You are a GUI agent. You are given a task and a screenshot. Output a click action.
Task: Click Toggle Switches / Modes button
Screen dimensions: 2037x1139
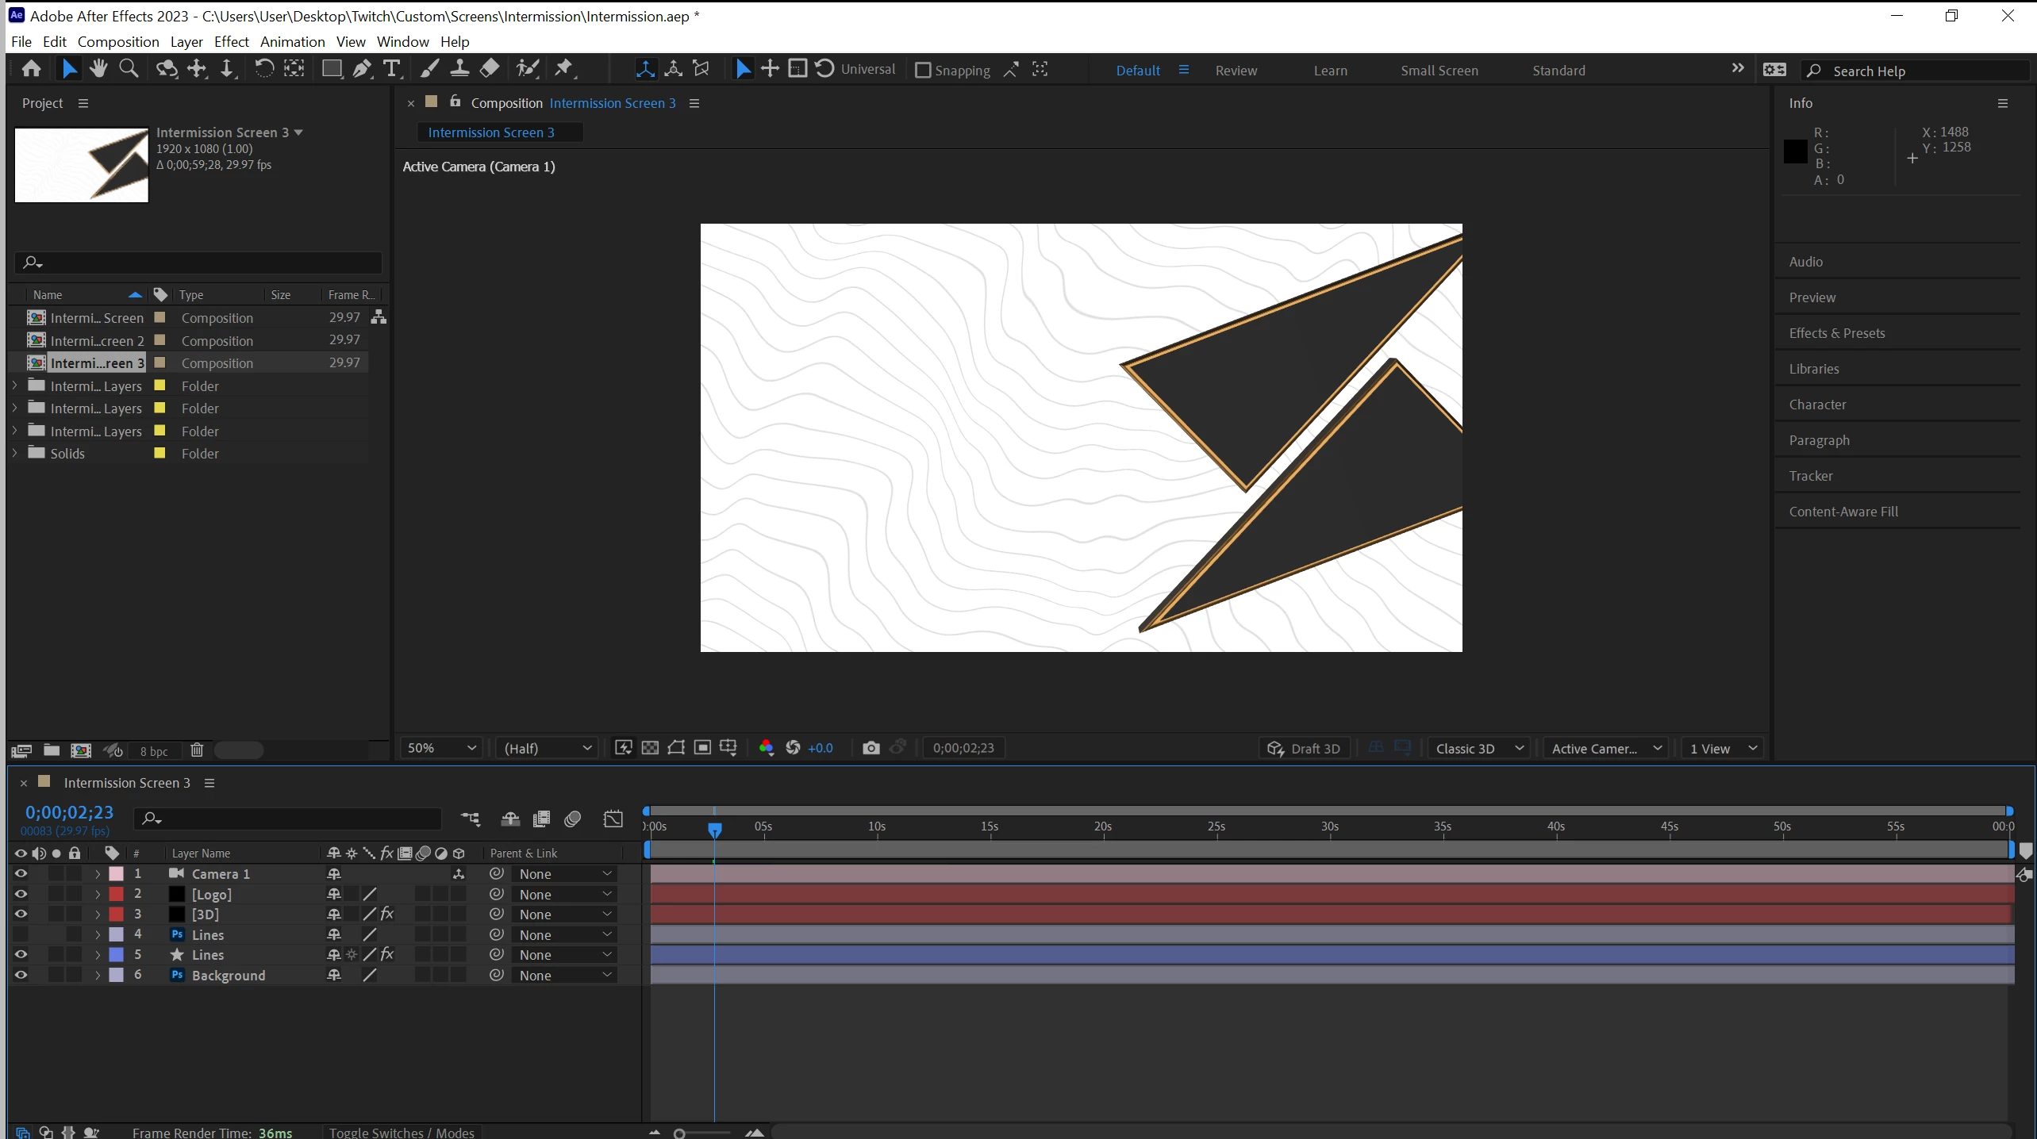401,1132
